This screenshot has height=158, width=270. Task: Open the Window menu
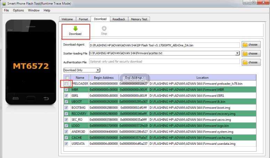coord(34,10)
